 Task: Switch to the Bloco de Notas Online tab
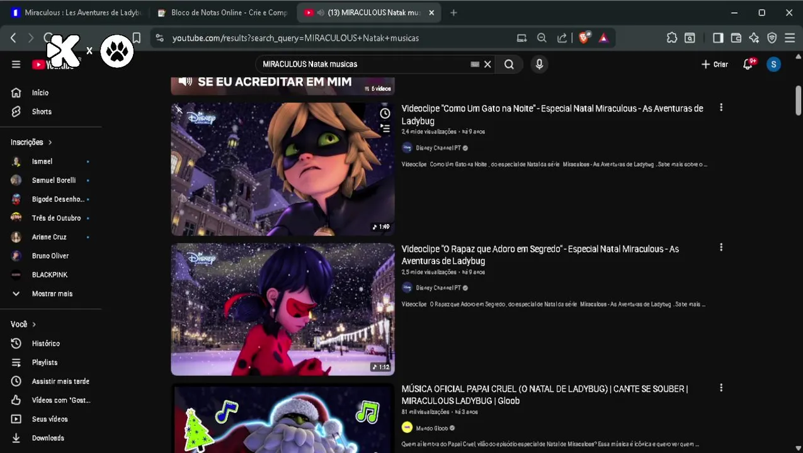pos(222,13)
